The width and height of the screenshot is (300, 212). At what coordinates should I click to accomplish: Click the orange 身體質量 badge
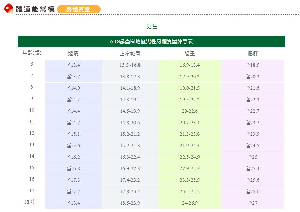[79, 9]
